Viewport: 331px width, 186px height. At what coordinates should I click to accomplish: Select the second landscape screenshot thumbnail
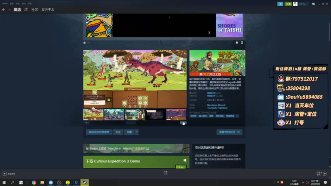(x=114, y=114)
